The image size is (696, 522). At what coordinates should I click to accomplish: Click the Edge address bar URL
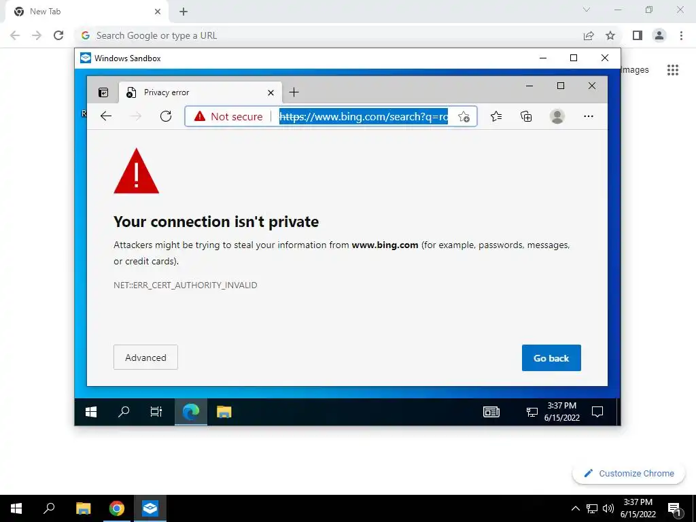tap(363, 116)
